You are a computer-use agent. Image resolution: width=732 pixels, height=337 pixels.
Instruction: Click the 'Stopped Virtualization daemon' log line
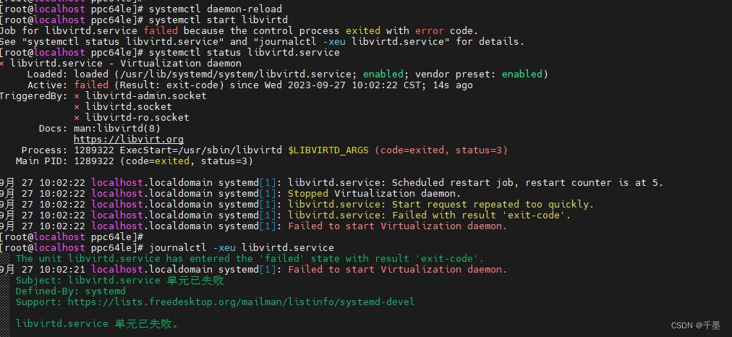(231, 193)
